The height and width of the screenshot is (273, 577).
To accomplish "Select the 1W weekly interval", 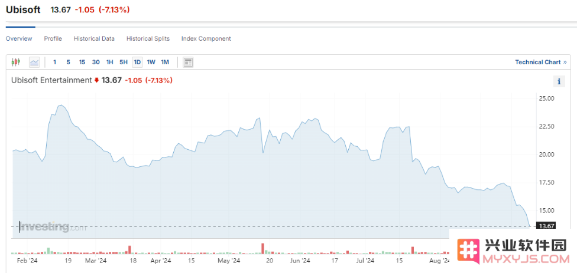I will [151, 63].
